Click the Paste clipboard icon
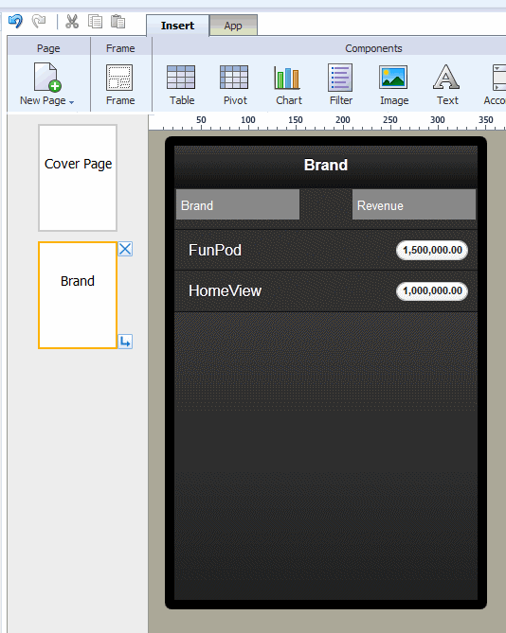 tap(118, 21)
